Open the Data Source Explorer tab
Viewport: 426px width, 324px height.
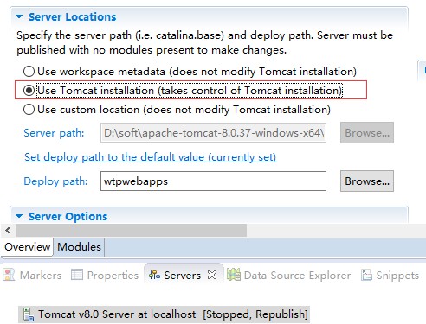pos(288,276)
